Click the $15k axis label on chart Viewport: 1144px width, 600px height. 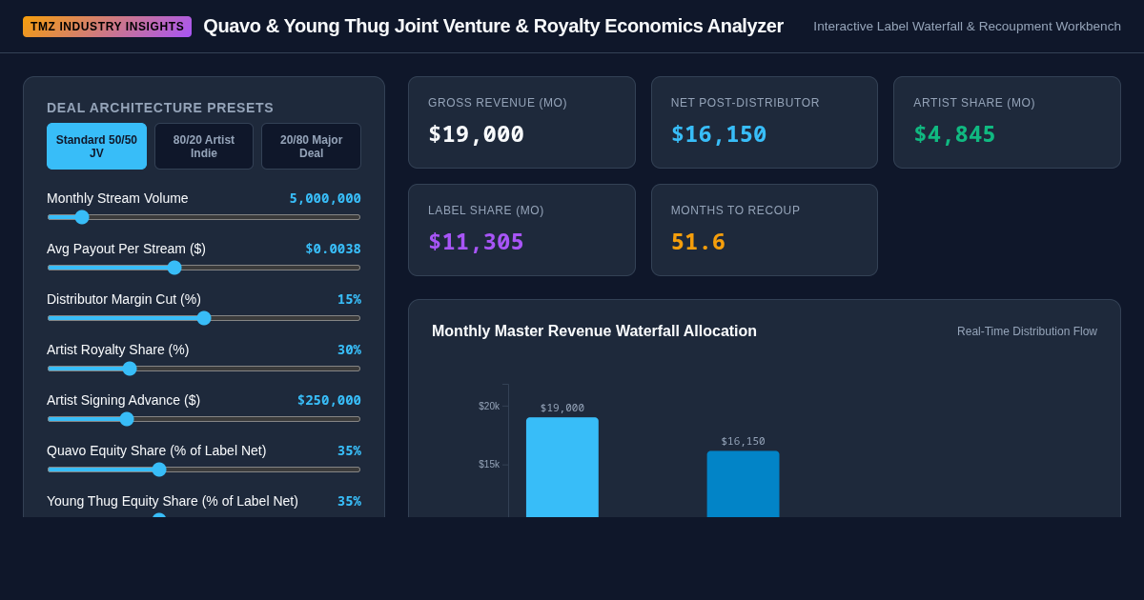(x=489, y=465)
